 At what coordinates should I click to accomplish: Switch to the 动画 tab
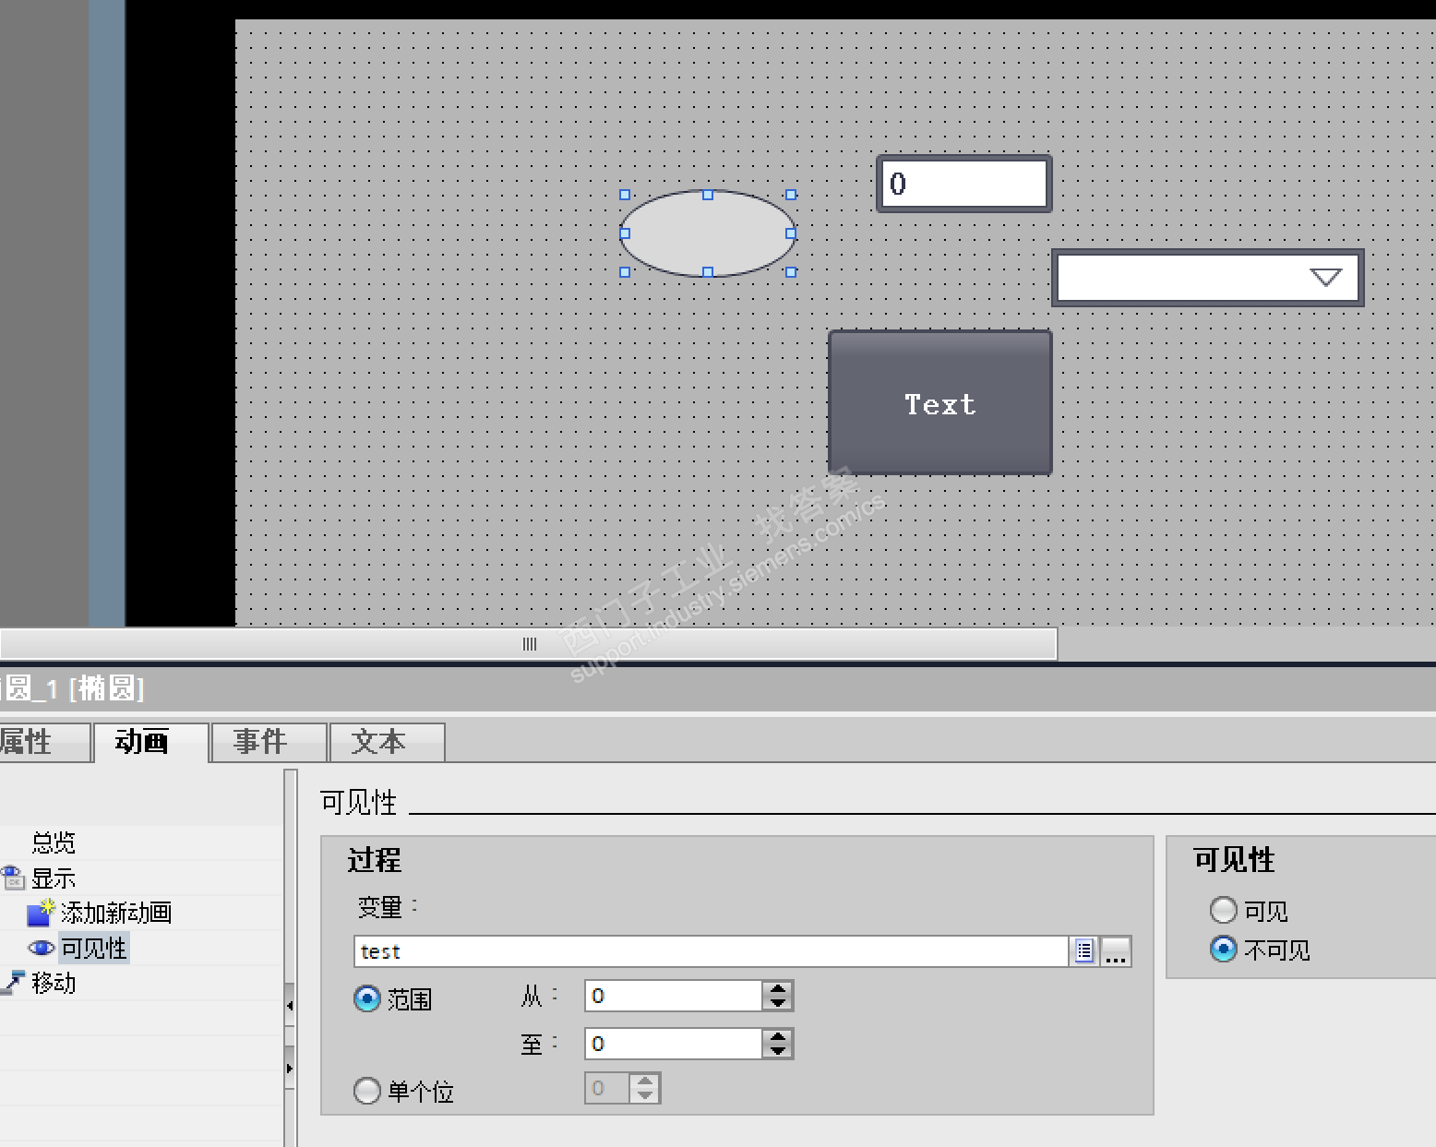pyautogui.click(x=151, y=742)
